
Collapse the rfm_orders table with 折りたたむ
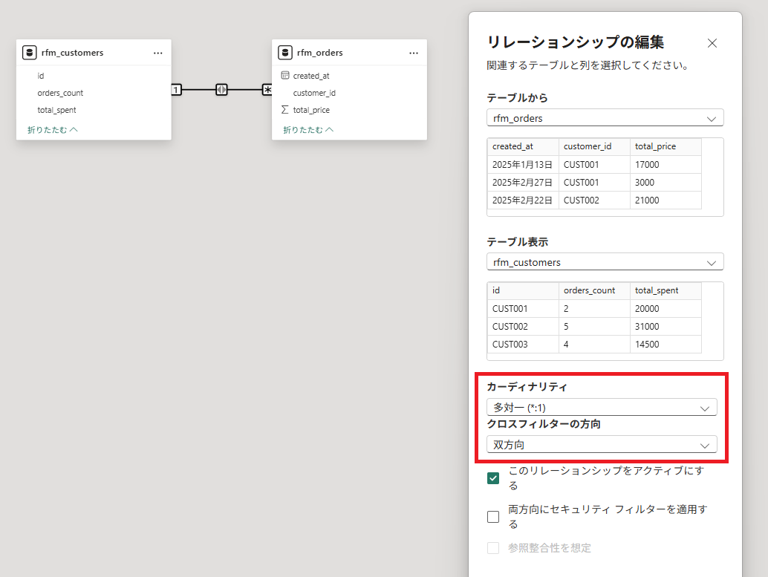307,130
